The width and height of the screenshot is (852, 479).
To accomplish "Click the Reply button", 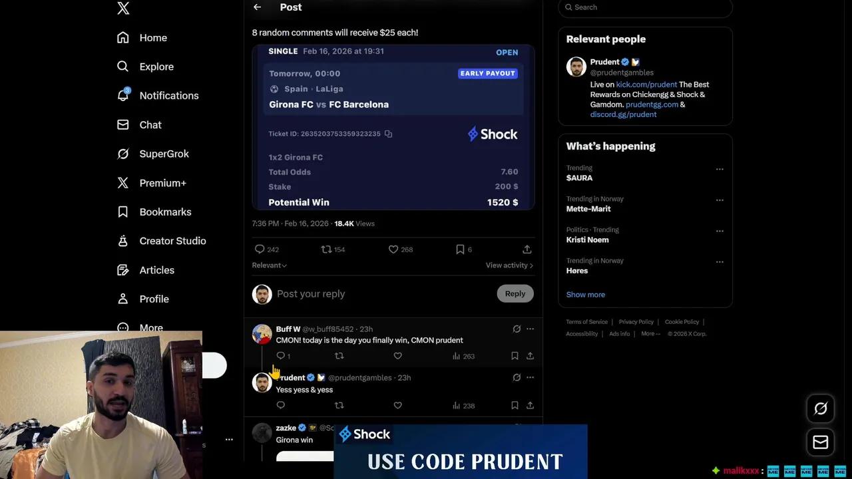I will [515, 293].
